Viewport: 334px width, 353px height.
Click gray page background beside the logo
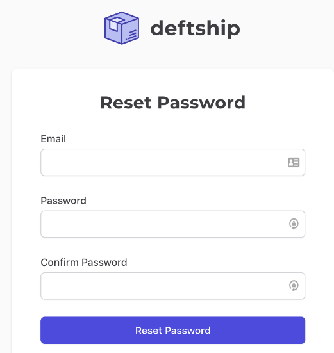click(x=52, y=28)
